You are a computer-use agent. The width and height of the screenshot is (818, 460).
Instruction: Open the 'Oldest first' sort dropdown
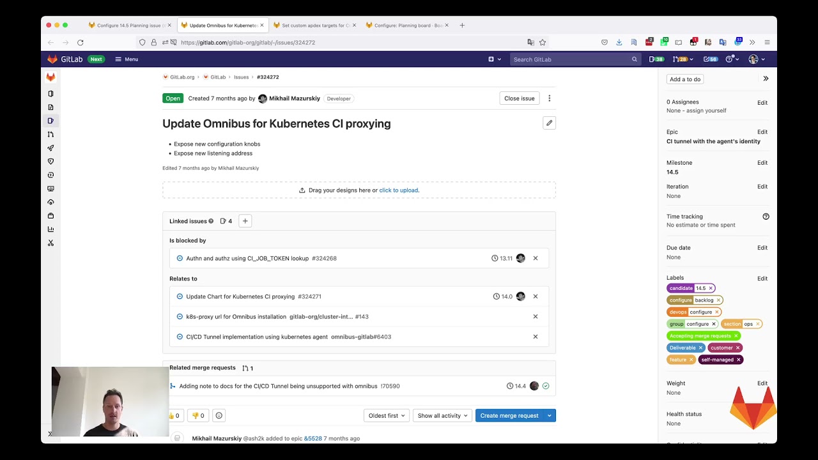pos(386,415)
